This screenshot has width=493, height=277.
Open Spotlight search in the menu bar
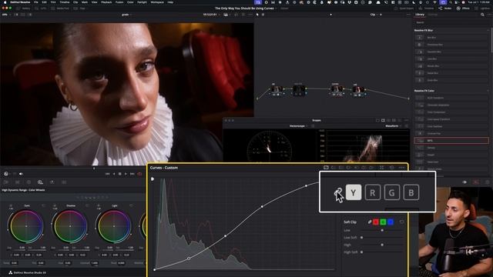coord(450,2)
